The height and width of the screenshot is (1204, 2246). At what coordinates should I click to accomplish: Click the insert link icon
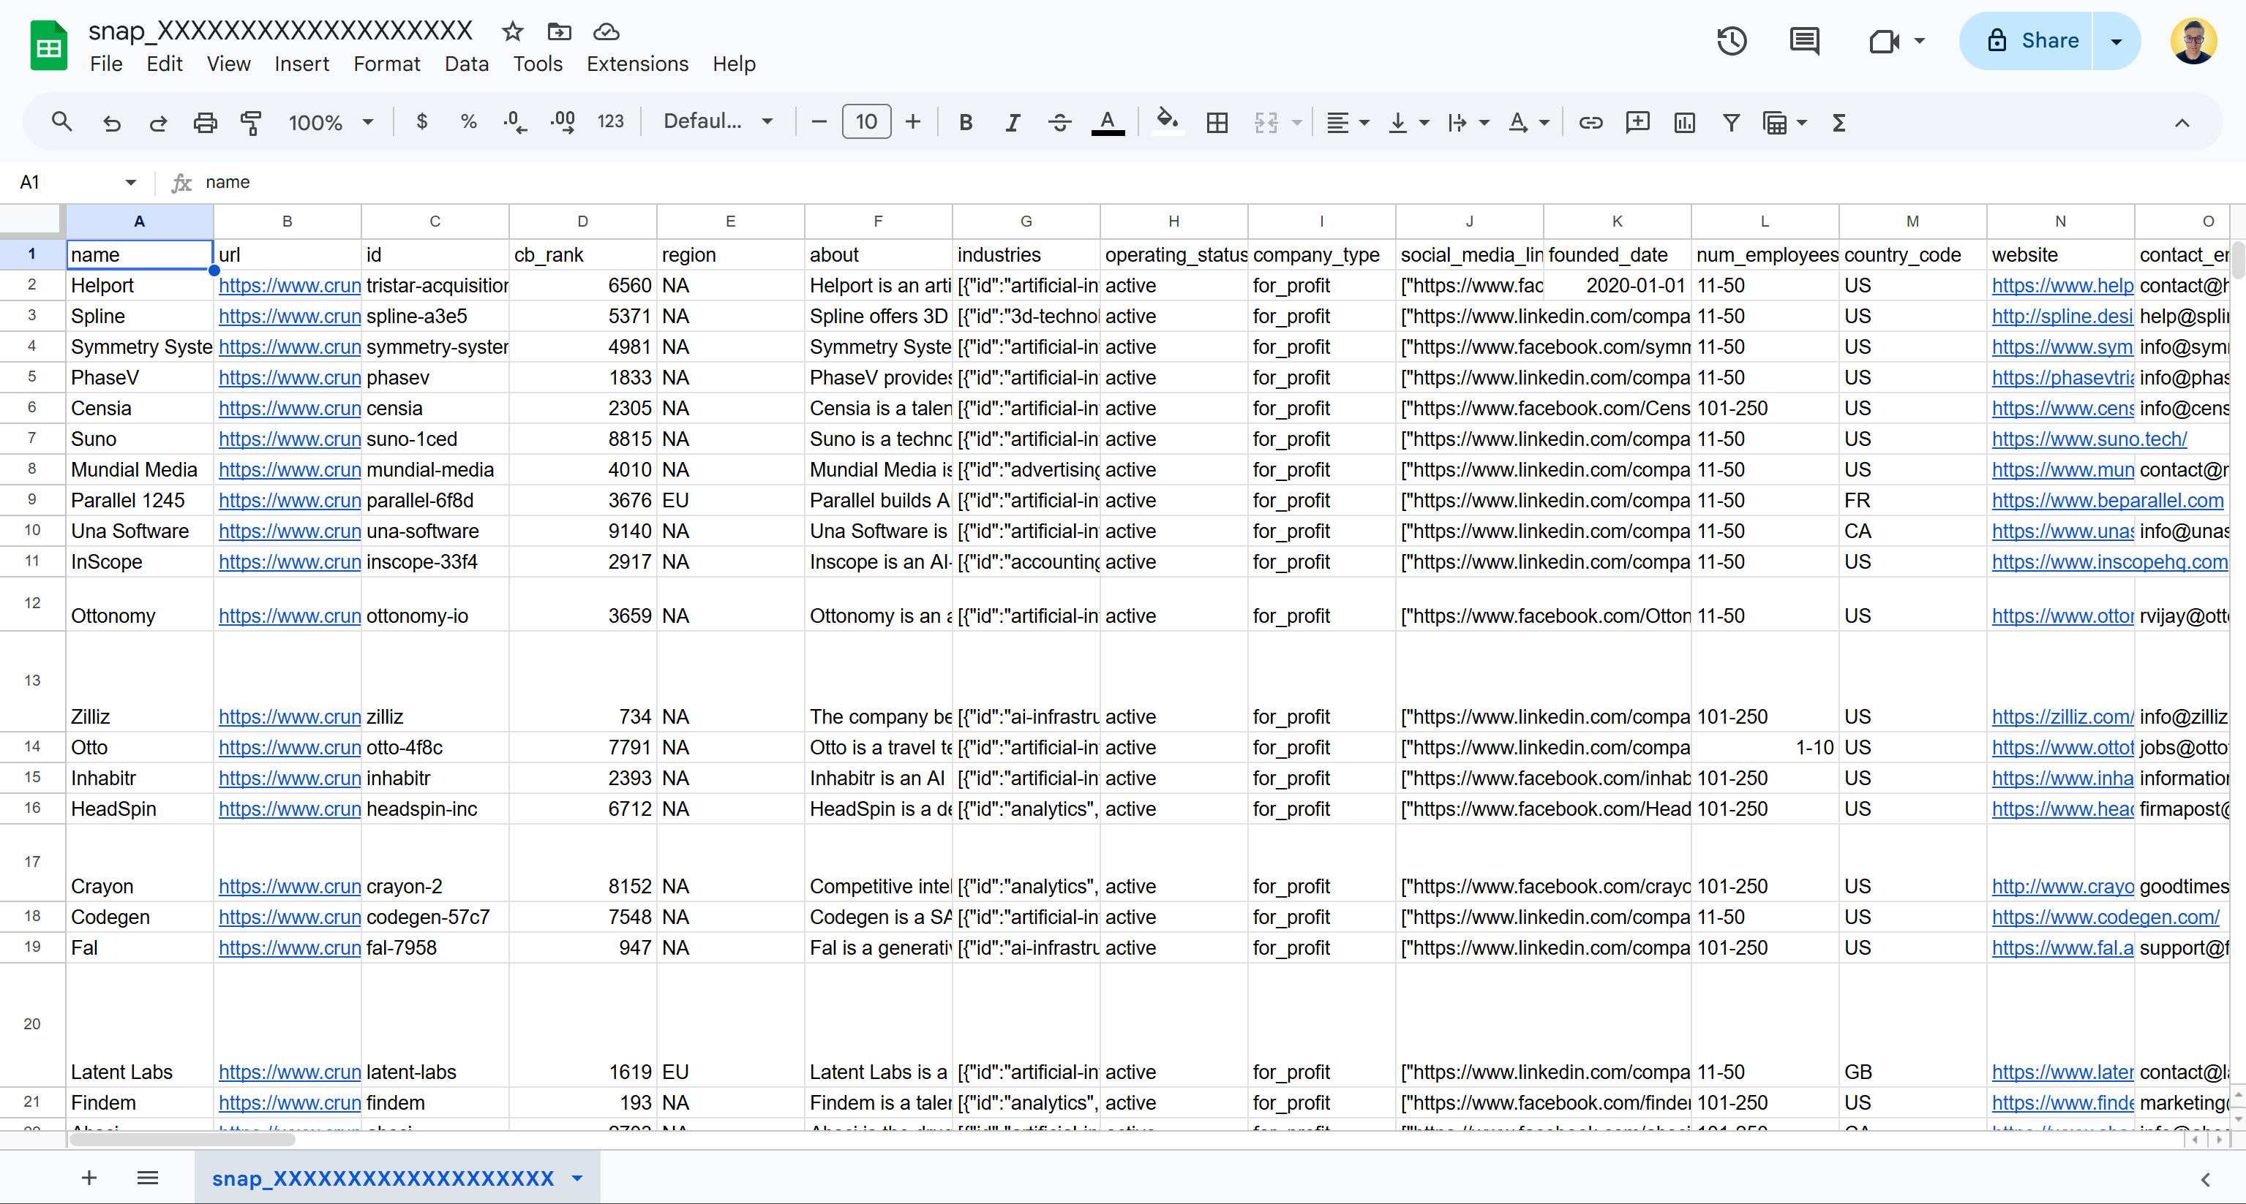coord(1590,122)
